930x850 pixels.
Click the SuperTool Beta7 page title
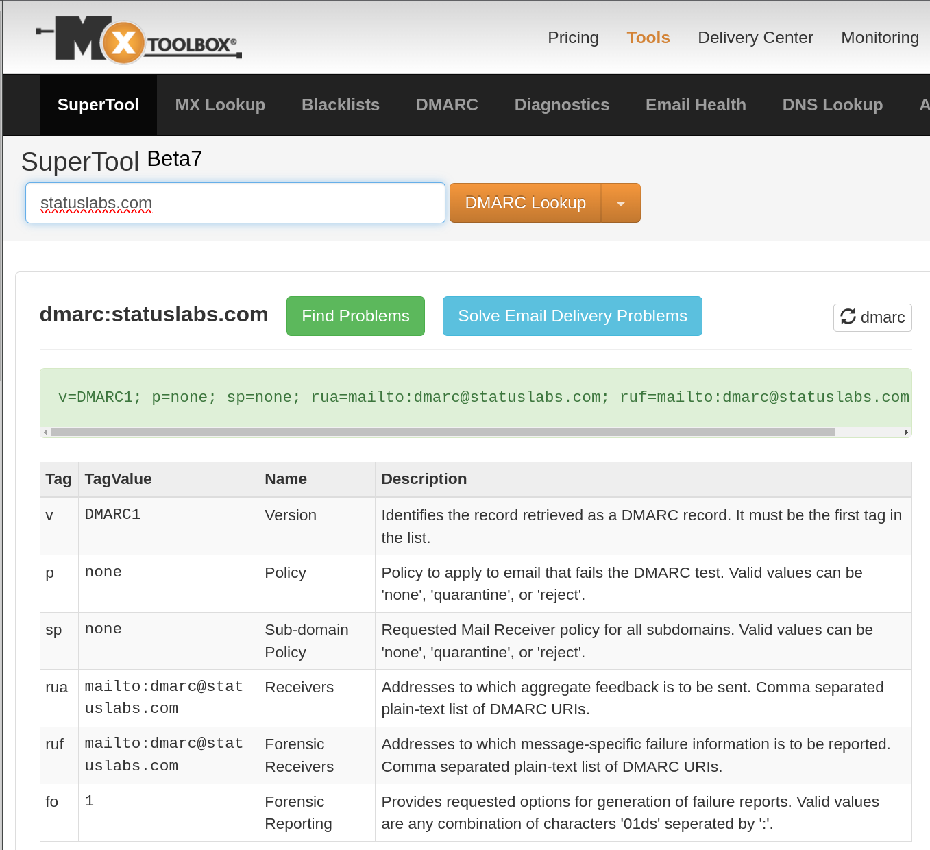[x=112, y=161]
